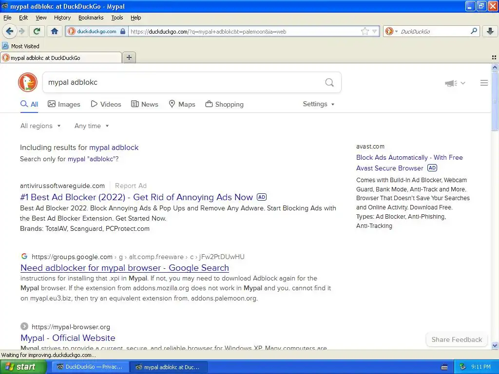Open the downloads arrow button
Image resolution: width=499 pixels, height=374 pixels.
pyautogui.click(x=490, y=31)
